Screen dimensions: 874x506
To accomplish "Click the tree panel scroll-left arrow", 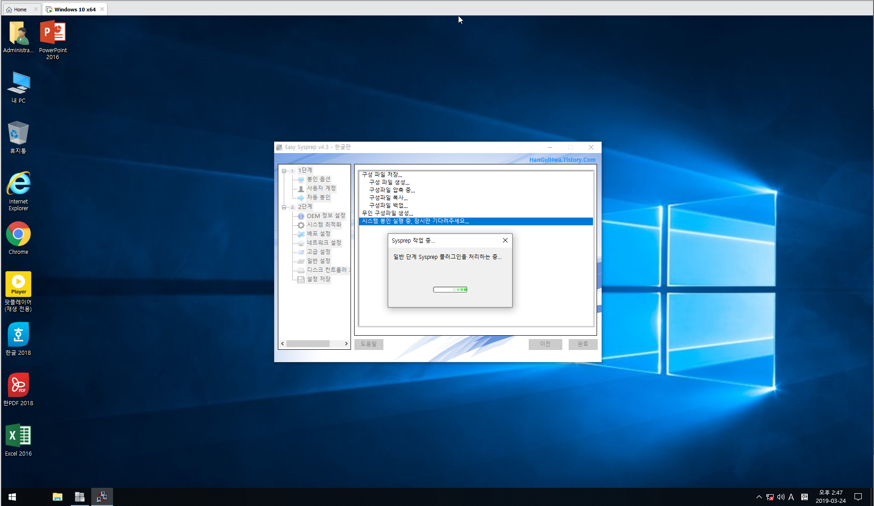I will (x=282, y=344).
